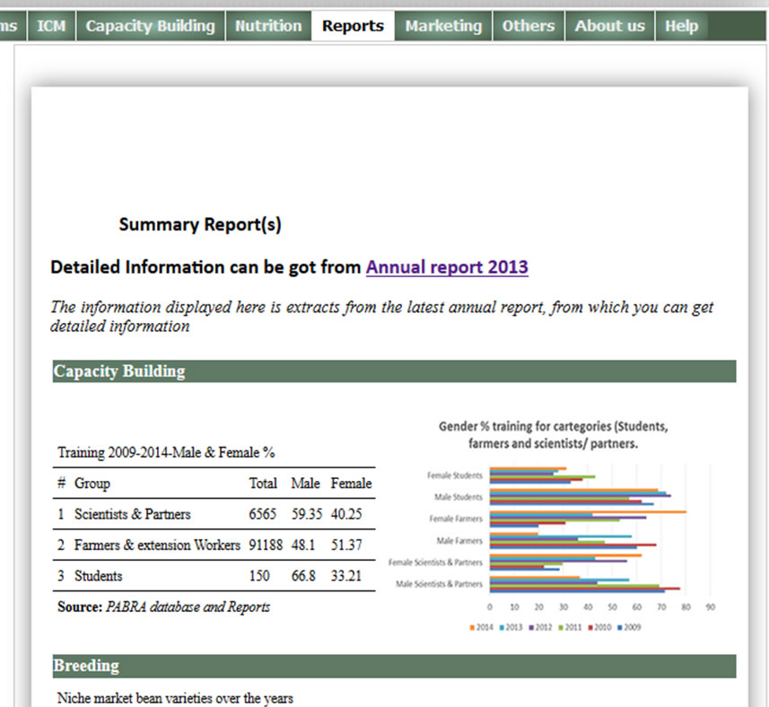Click the 2011 green legend swatch
769x707 pixels.
pos(560,627)
